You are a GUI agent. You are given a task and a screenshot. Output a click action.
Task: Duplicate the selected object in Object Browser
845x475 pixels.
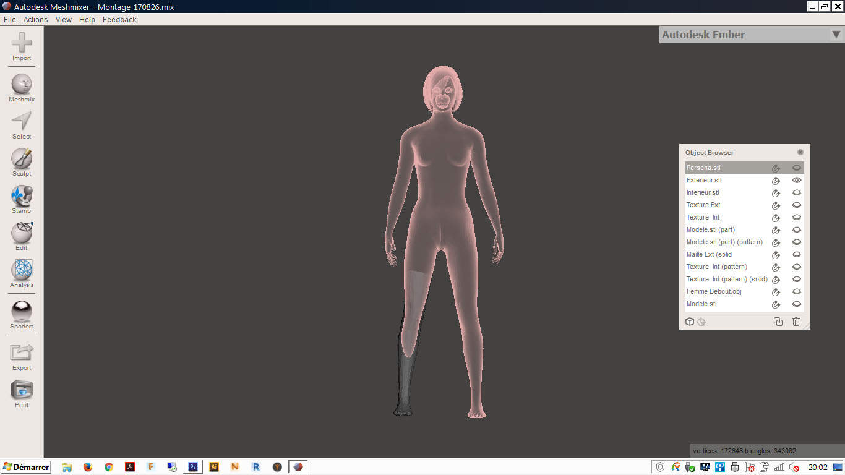point(778,322)
